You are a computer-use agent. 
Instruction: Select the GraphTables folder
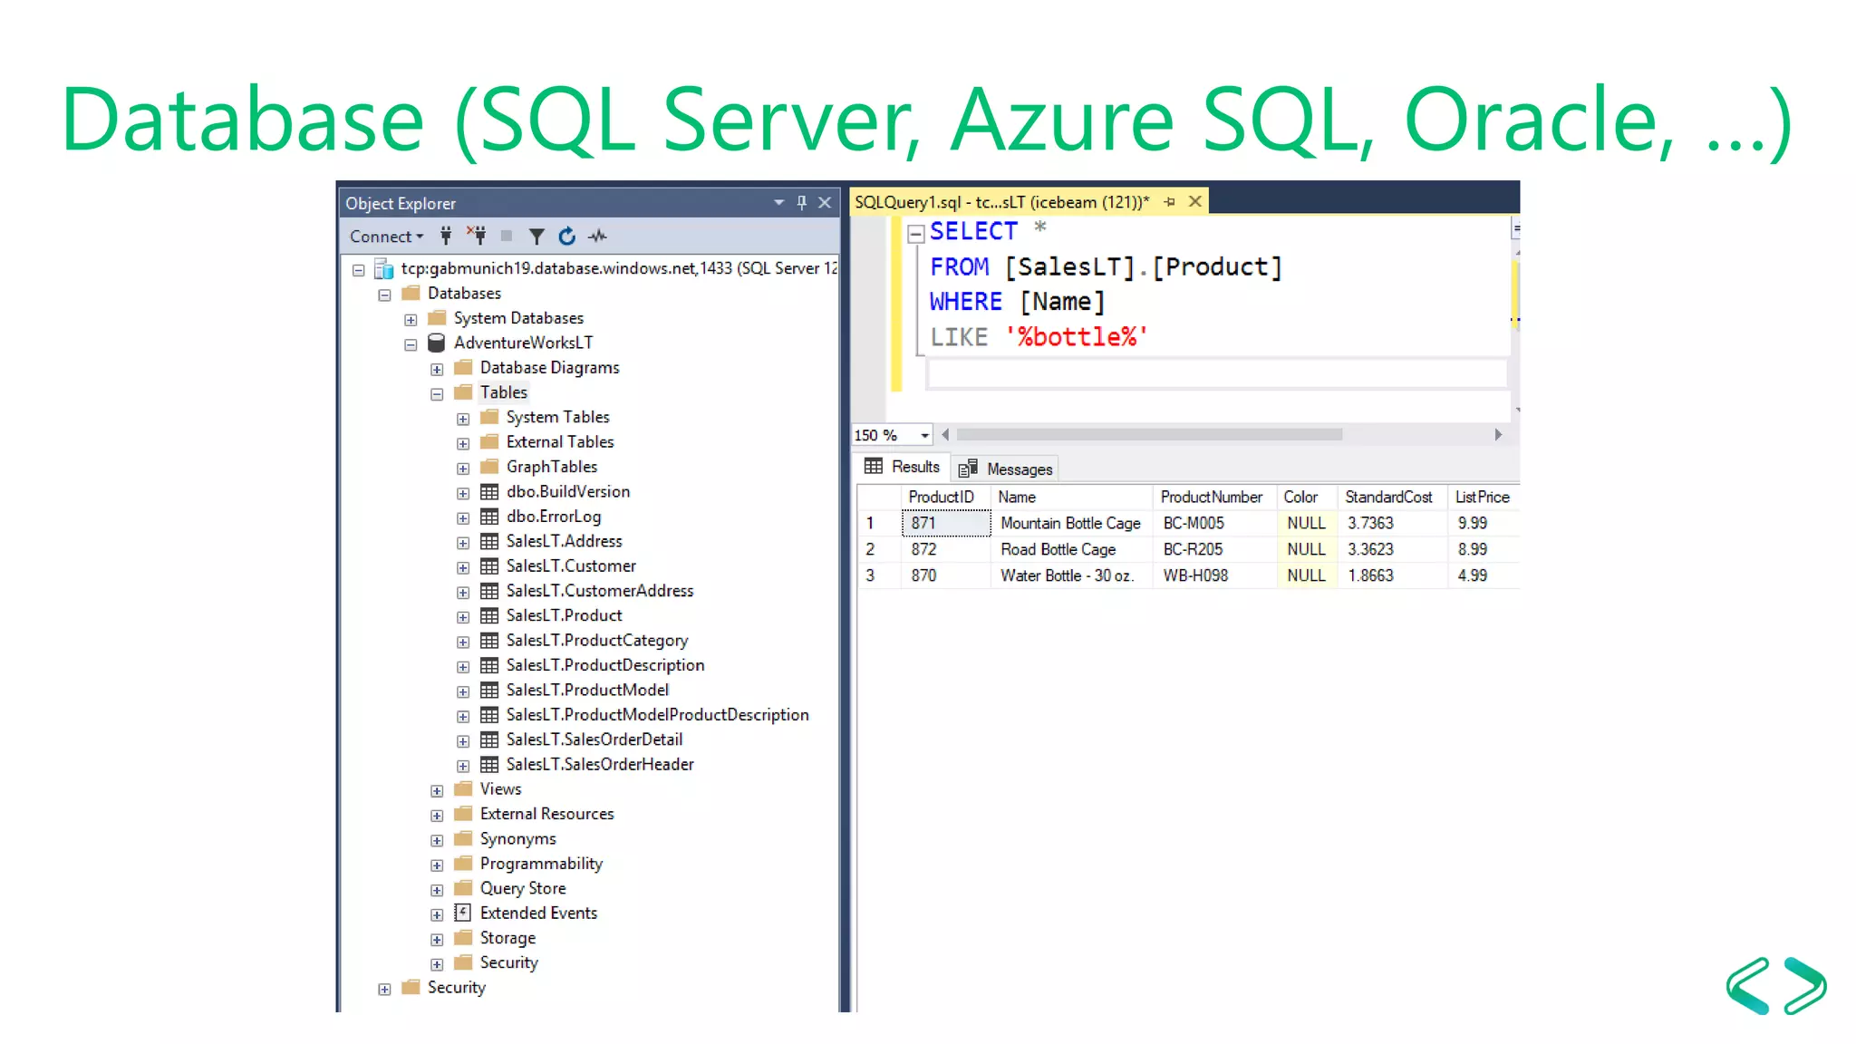(x=551, y=467)
